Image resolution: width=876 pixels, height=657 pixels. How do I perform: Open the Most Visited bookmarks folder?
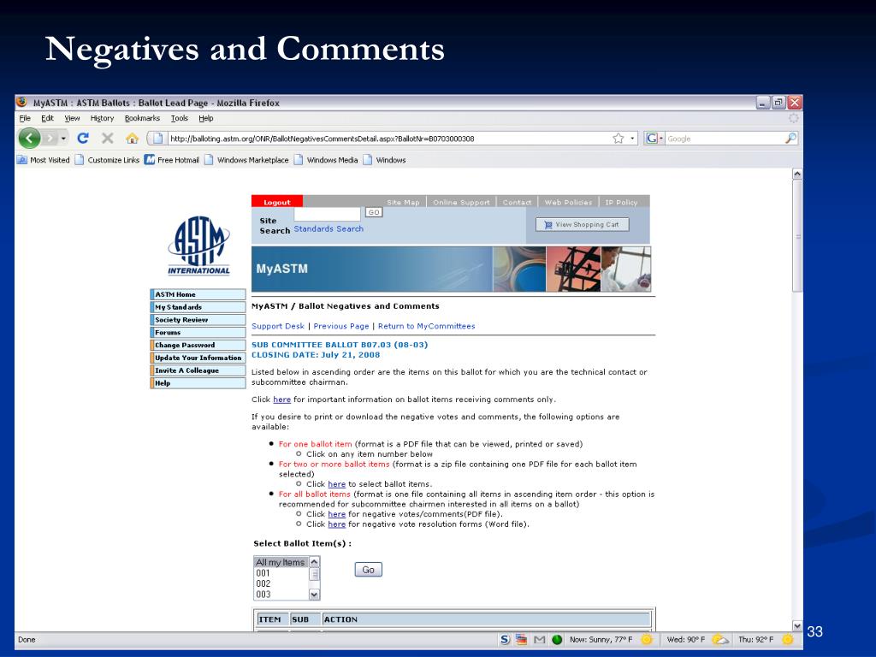44,160
